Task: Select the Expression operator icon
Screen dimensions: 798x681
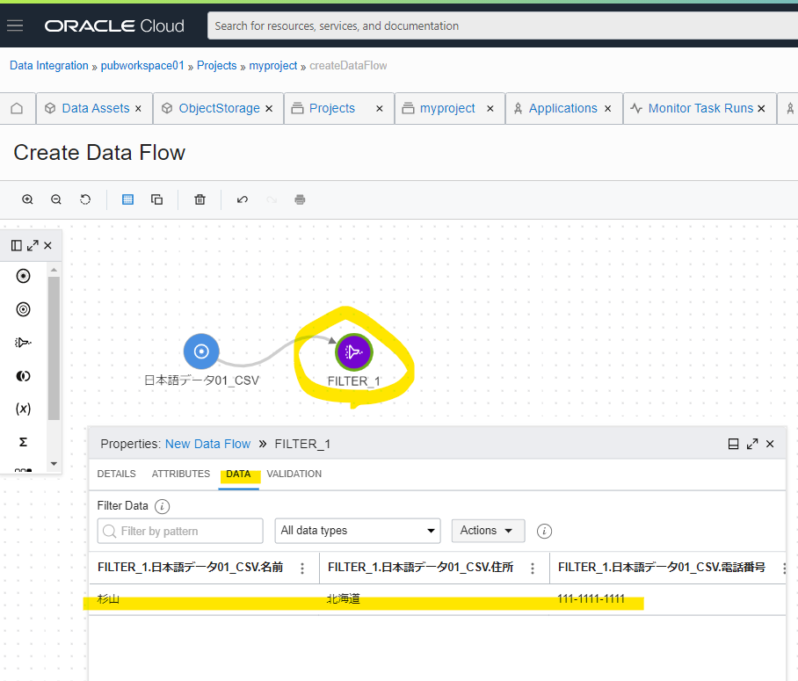Action: pyautogui.click(x=23, y=409)
